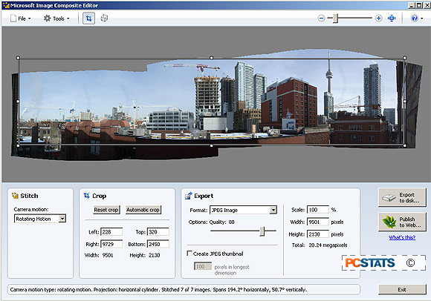This screenshot has height=301, width=431.
Task: Expand the Format JPEG Image dropdown
Action: [273, 210]
